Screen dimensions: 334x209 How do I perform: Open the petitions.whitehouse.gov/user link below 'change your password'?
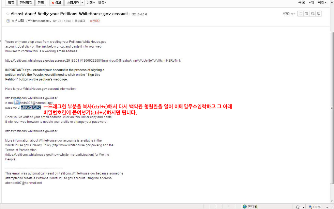point(31,131)
